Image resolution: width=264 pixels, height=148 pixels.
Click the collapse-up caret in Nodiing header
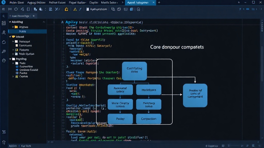[44, 22]
